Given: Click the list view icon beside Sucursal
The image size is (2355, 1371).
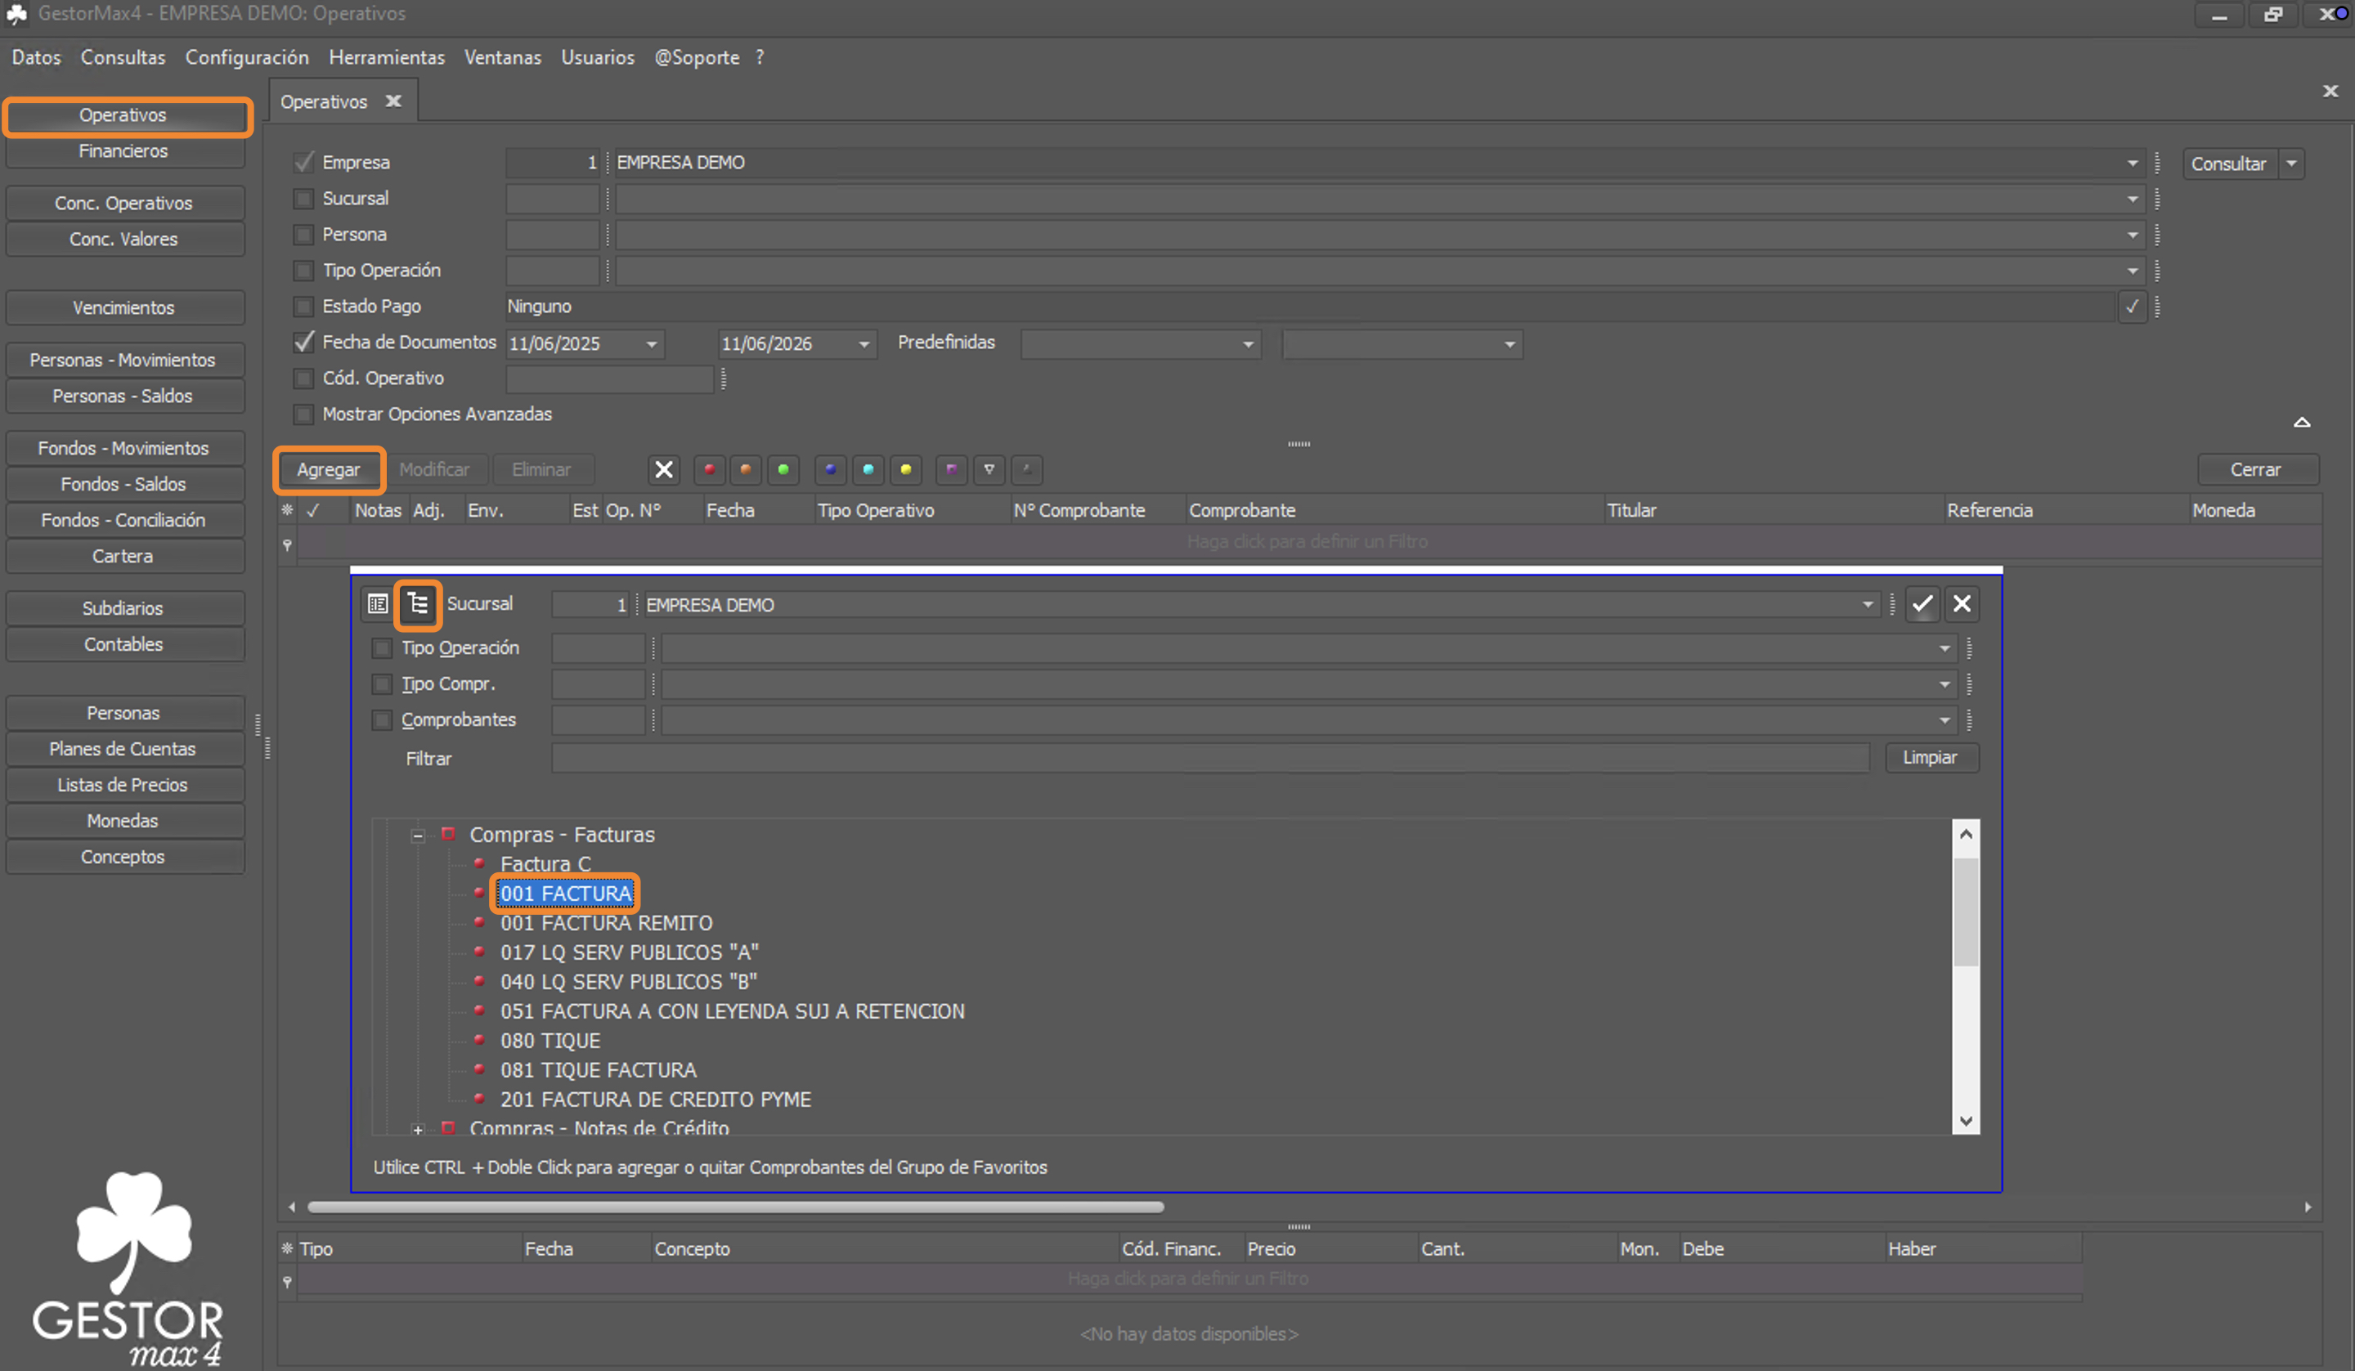Looking at the screenshot, I should pyautogui.click(x=378, y=603).
